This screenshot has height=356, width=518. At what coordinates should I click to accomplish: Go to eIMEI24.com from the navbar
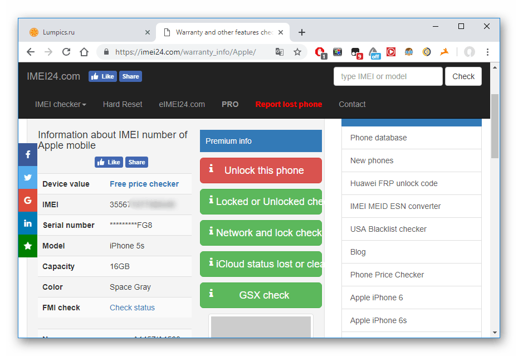point(182,104)
